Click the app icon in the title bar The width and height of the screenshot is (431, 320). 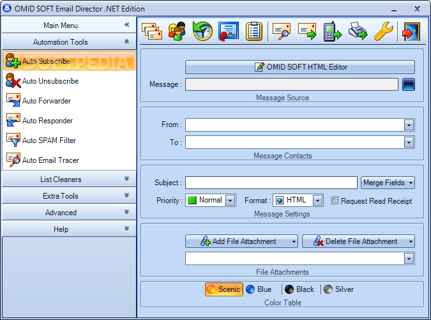click(7, 8)
